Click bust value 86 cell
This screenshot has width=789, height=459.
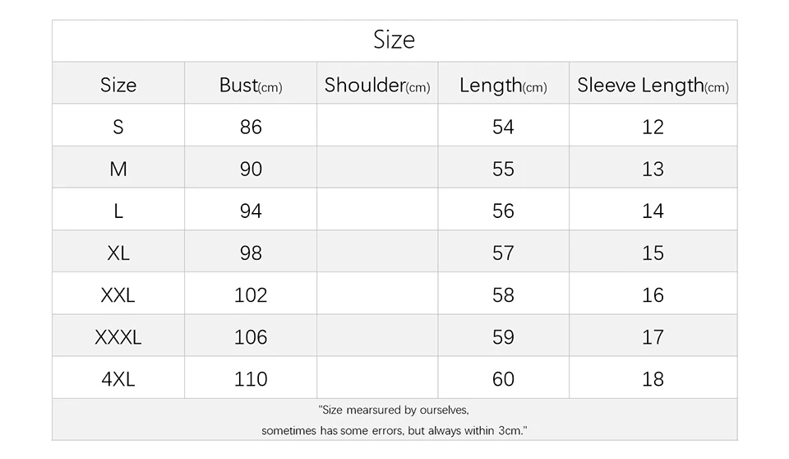click(251, 127)
